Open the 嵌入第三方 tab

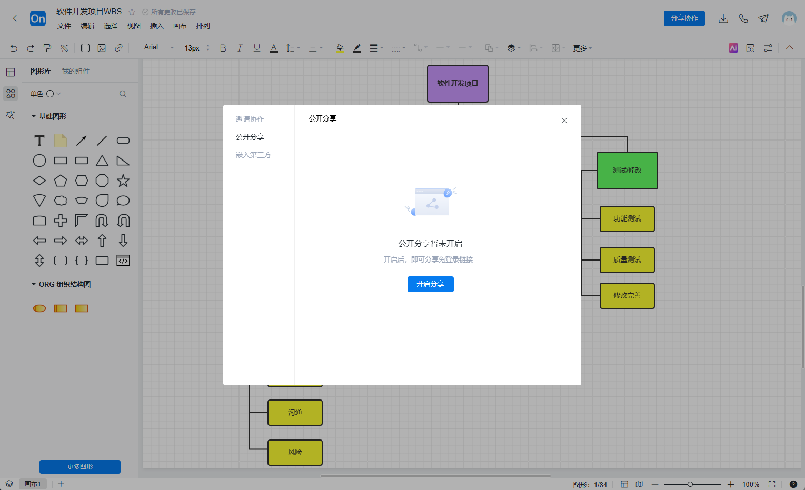coord(253,155)
